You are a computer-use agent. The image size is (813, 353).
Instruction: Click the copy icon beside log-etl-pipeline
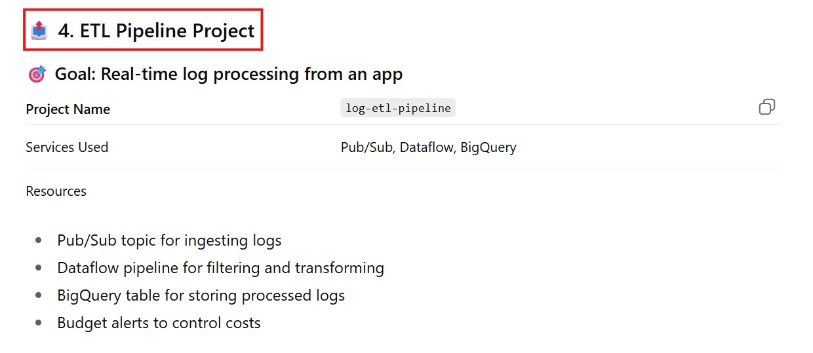[x=766, y=107]
